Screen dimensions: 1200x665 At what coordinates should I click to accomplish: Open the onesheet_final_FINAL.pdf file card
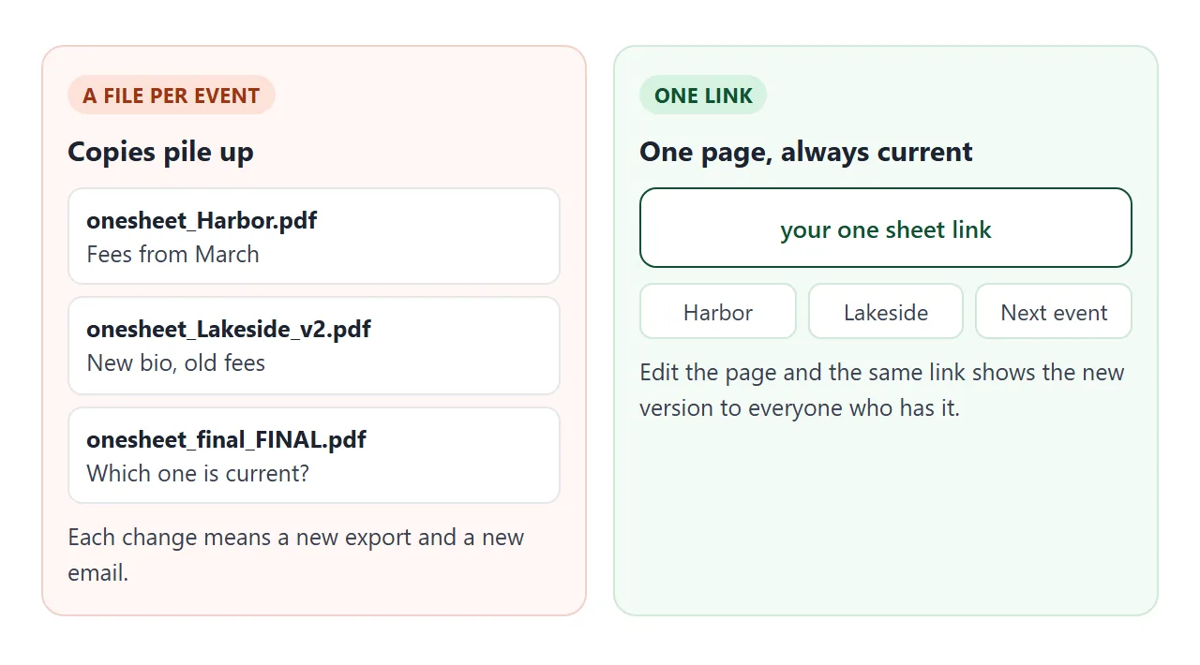click(314, 455)
